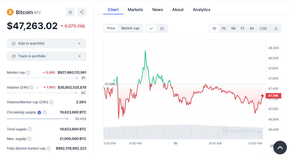Download chart data with download icon
290x158 pixels.
click(x=276, y=28)
